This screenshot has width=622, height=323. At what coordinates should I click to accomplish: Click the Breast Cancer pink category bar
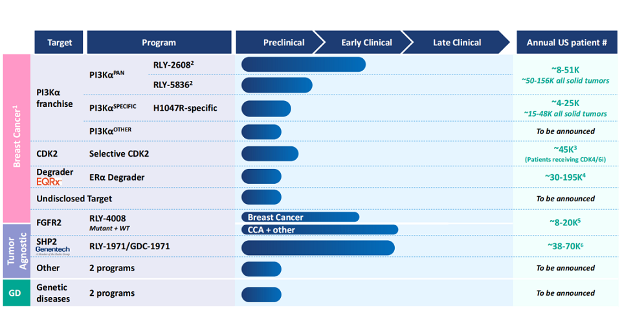[17, 138]
